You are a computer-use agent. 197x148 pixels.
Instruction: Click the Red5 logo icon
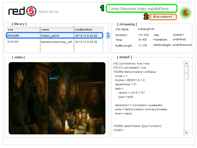tap(23, 11)
